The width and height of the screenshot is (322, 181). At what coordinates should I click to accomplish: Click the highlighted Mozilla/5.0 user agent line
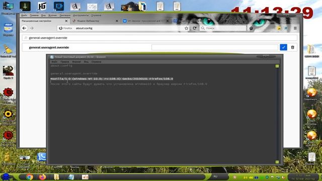[x=112, y=79]
